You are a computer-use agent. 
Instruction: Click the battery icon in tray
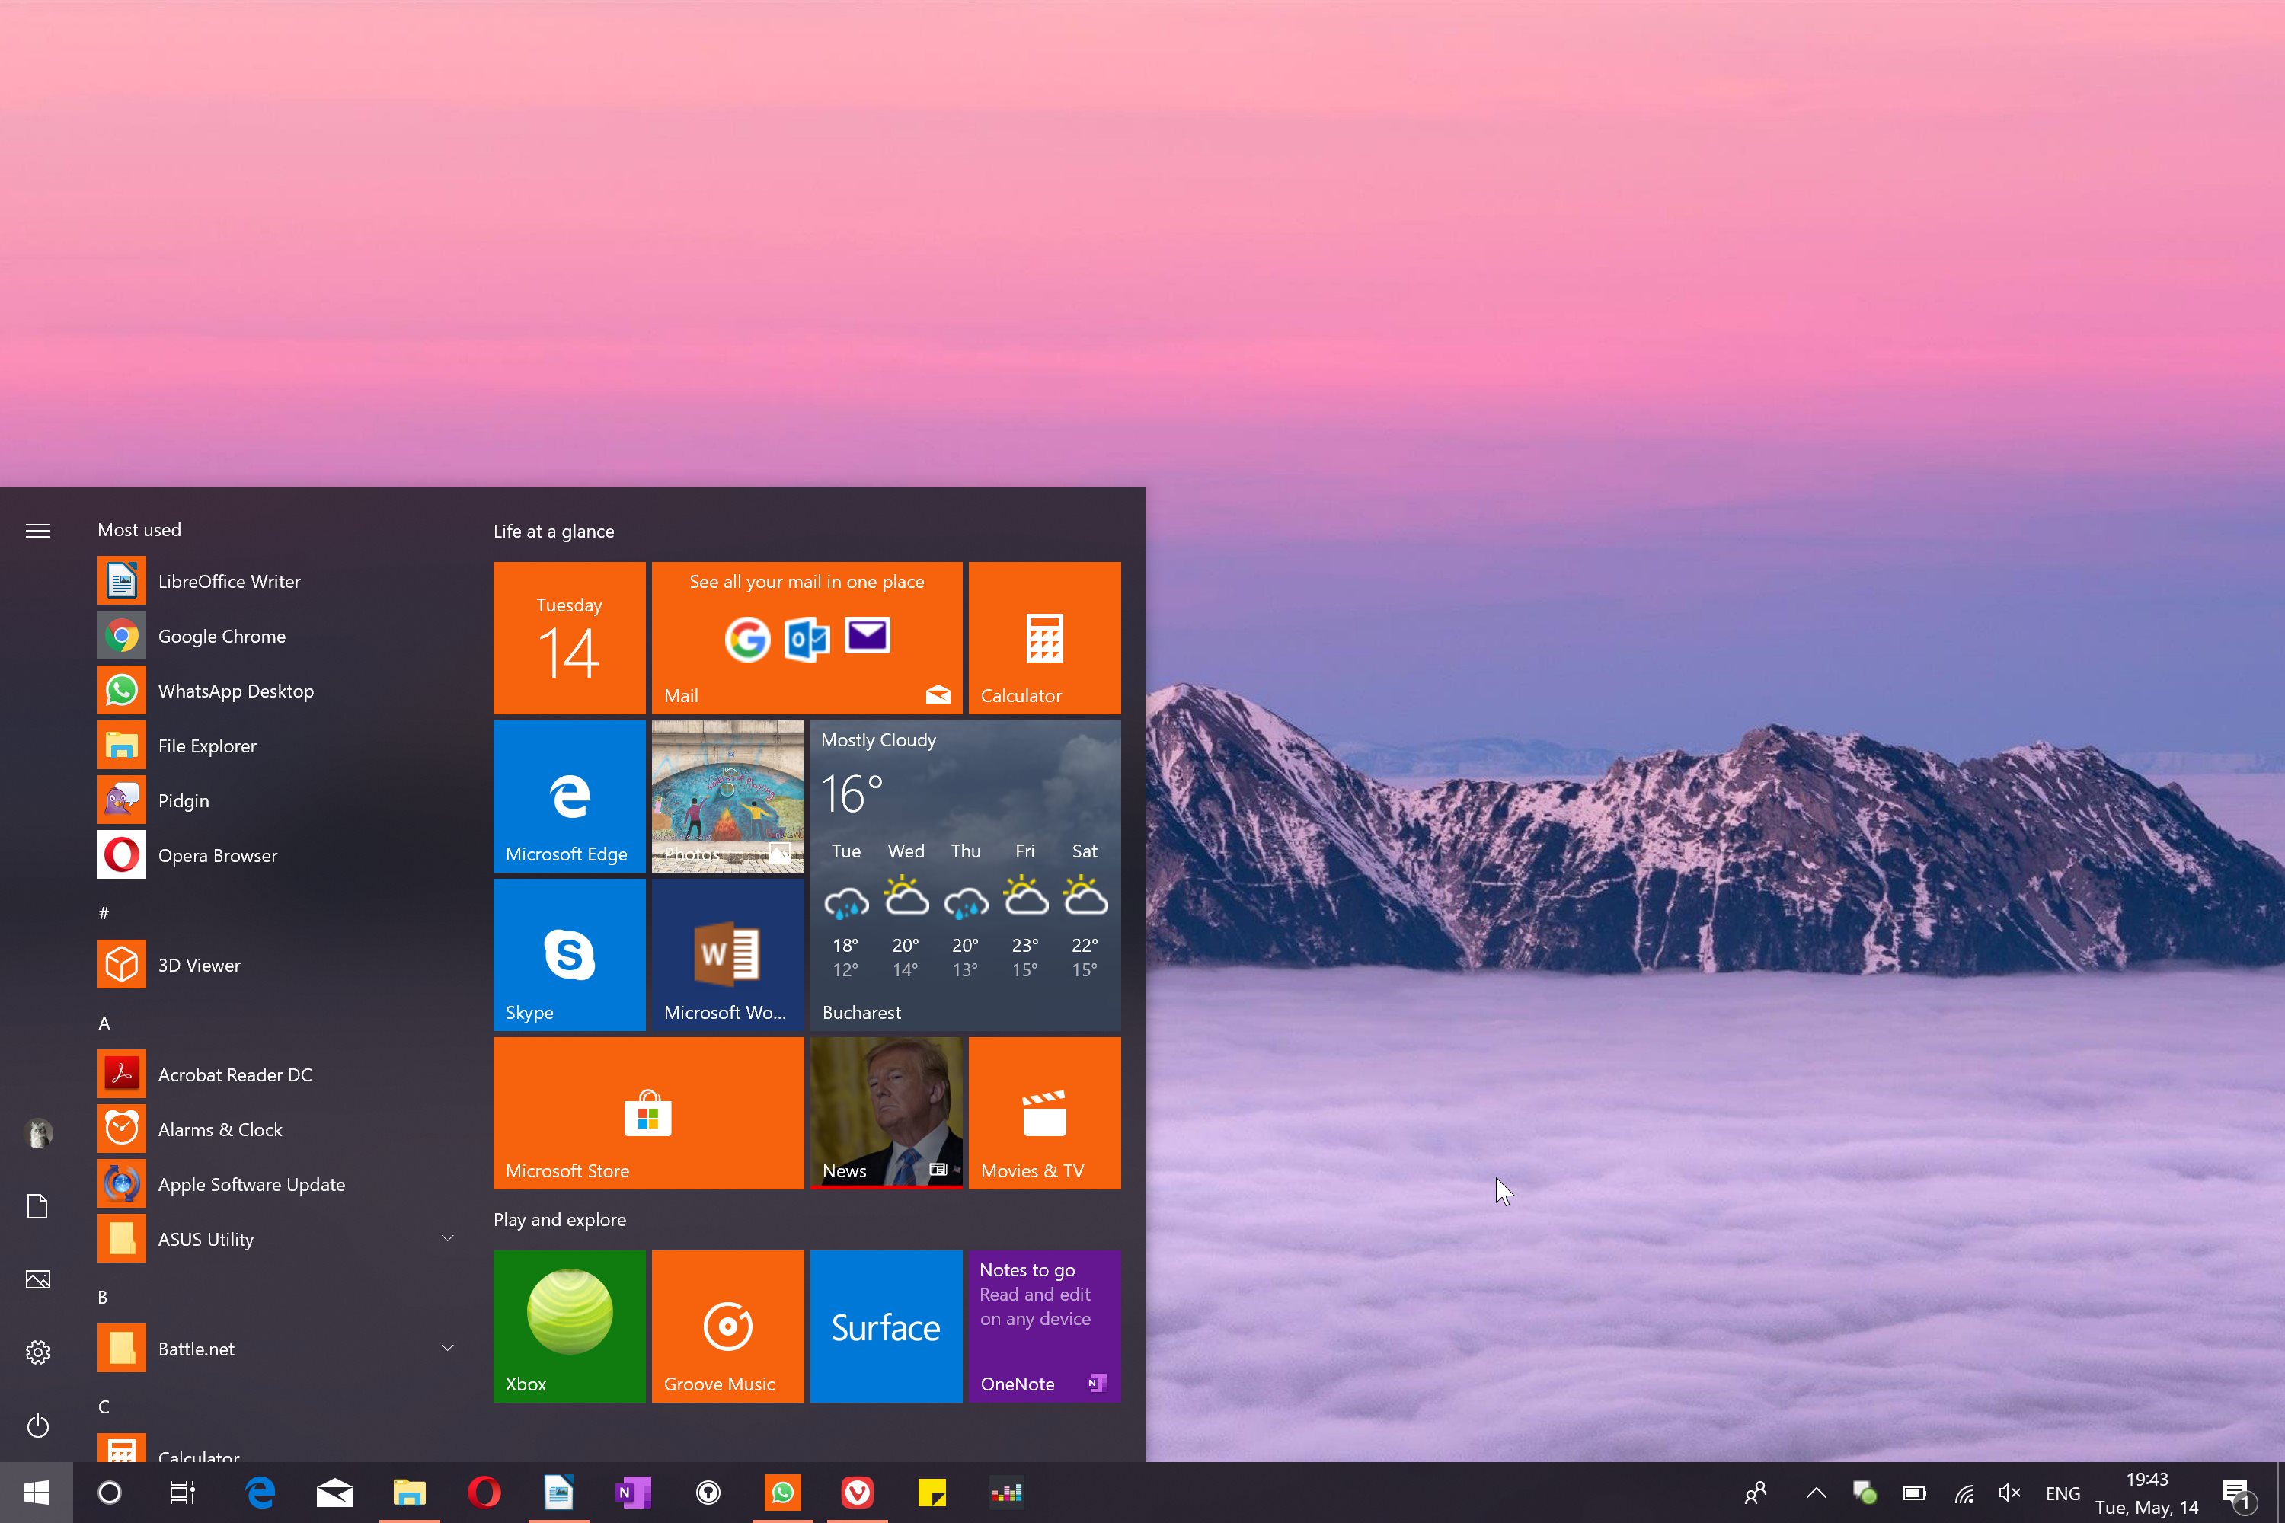(x=1914, y=1493)
